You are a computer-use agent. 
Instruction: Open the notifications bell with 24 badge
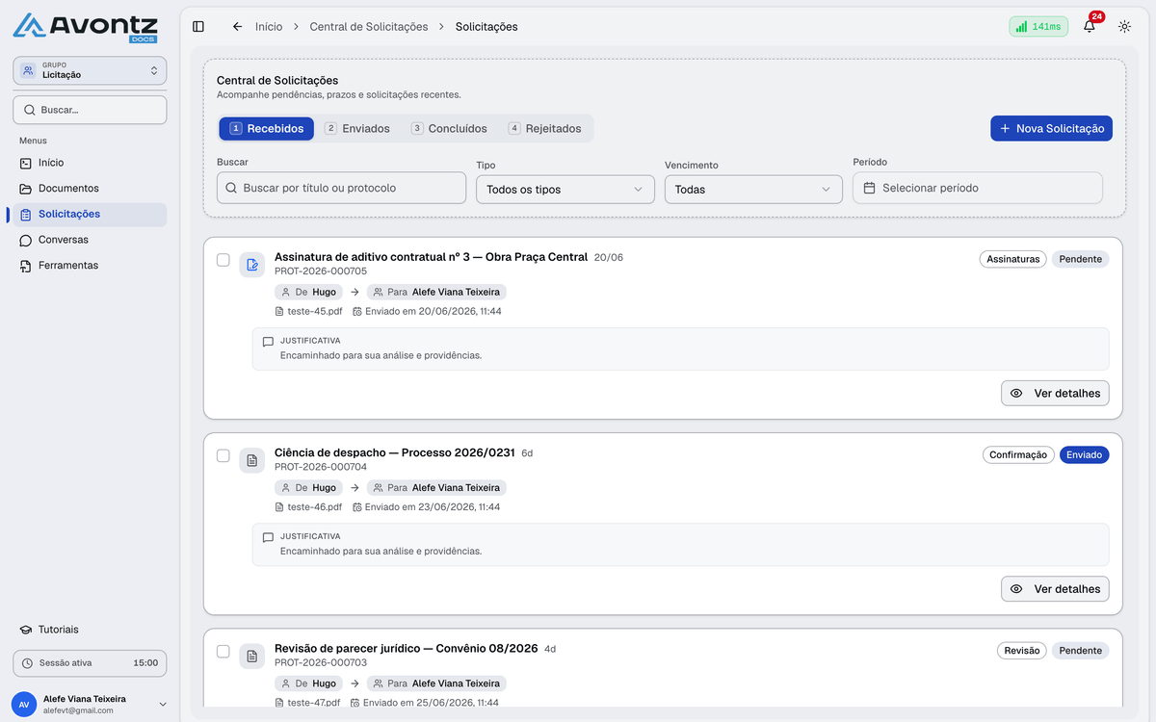point(1090,26)
